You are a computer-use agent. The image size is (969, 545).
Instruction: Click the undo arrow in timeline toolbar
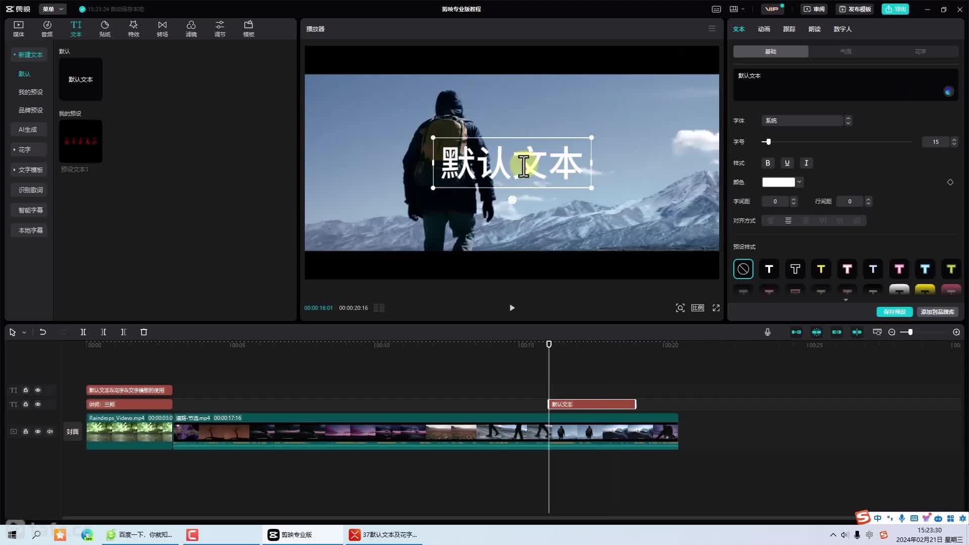[43, 332]
